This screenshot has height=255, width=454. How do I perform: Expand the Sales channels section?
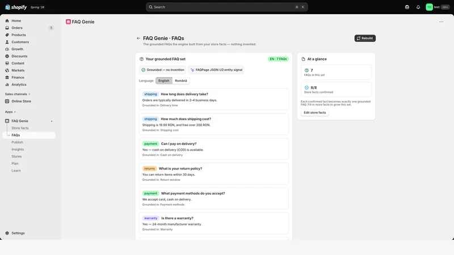tap(18, 94)
